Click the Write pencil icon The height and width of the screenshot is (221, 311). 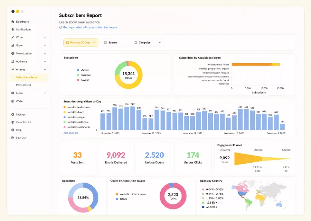[x=13, y=37]
